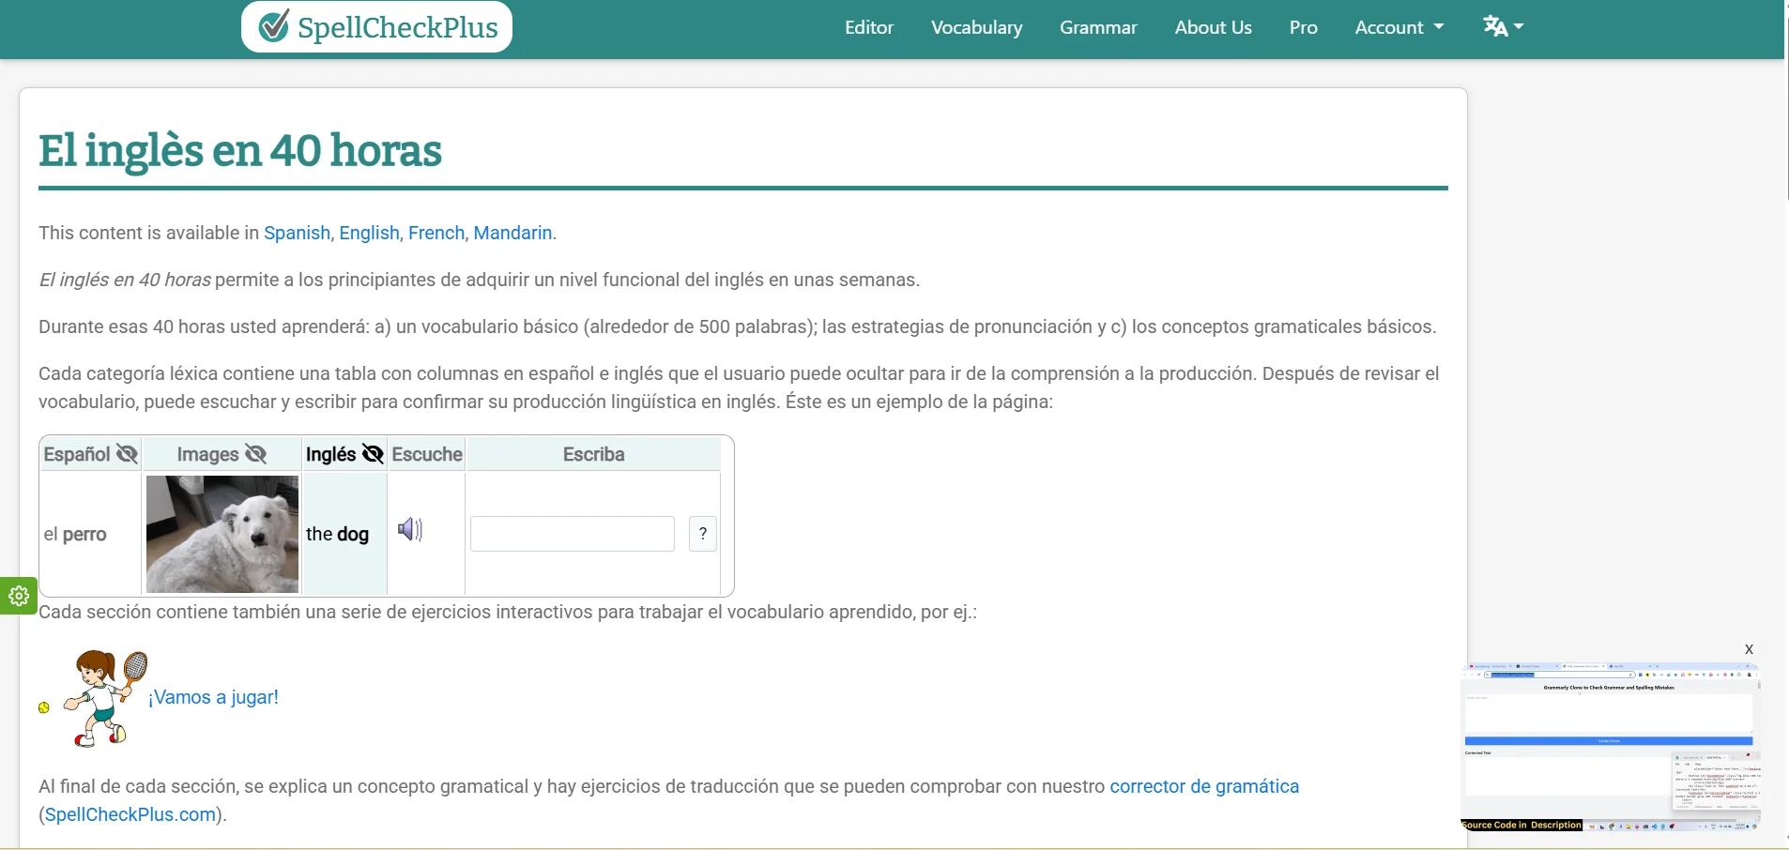Hide the Español column

(x=127, y=454)
